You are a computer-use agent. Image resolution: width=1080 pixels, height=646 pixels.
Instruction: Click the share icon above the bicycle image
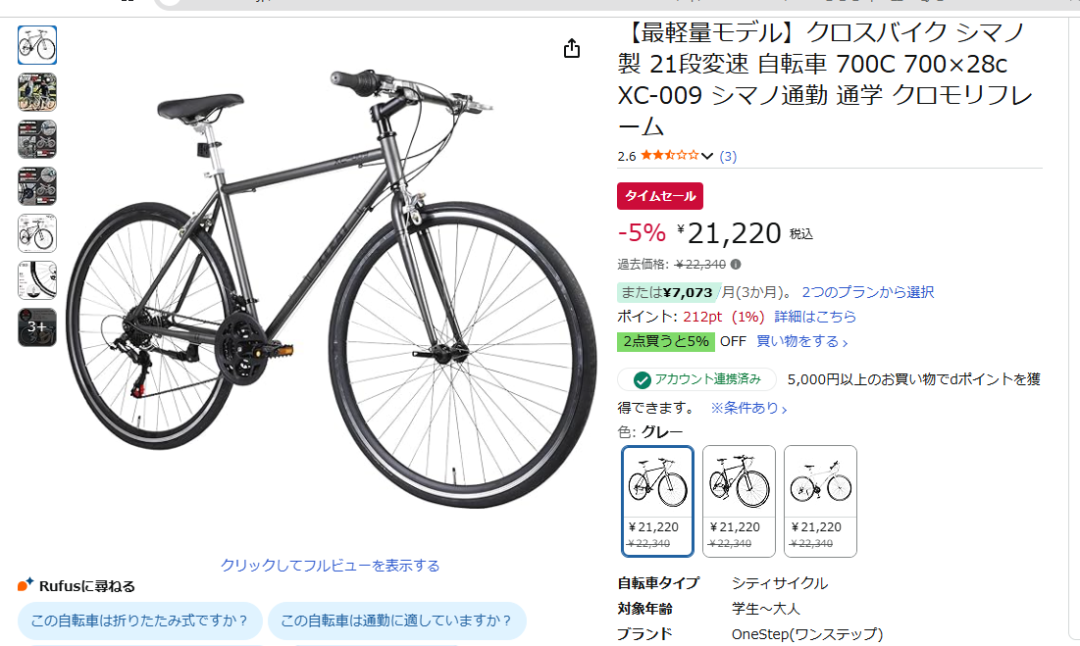pyautogui.click(x=572, y=49)
